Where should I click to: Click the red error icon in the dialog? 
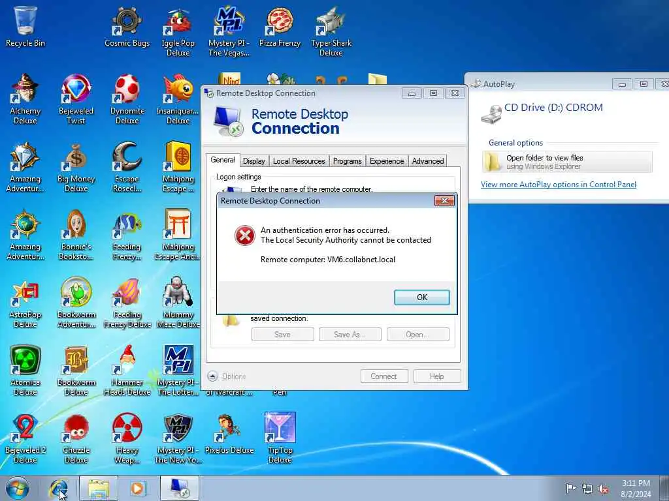(245, 235)
